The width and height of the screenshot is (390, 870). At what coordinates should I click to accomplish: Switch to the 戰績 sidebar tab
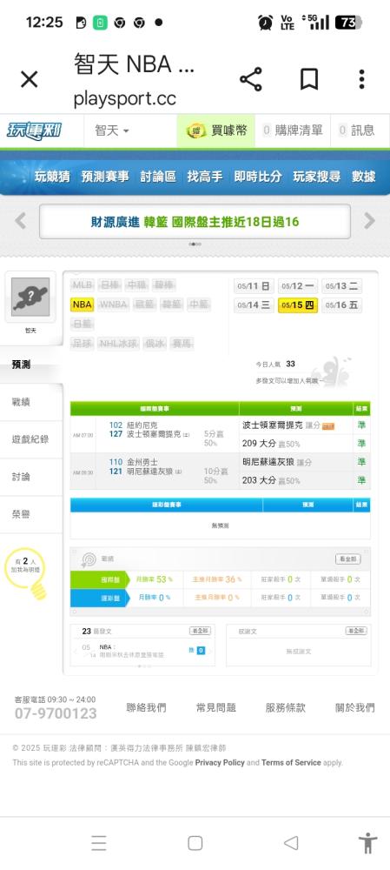coord(31,402)
